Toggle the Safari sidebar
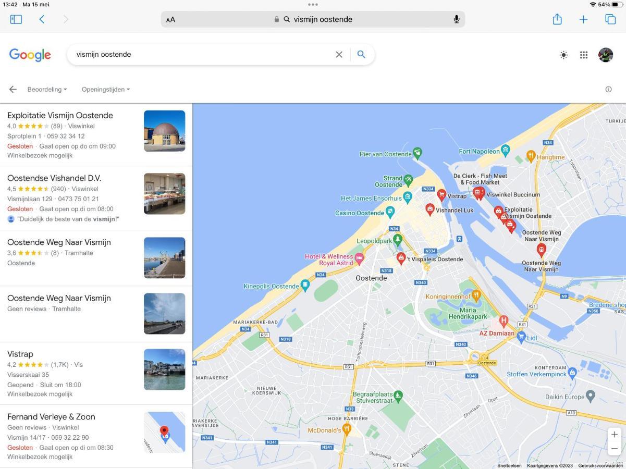 [x=16, y=19]
